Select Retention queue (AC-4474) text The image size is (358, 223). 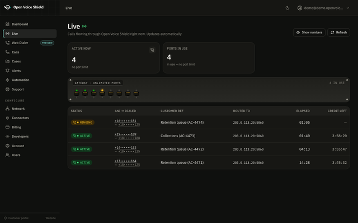click(x=182, y=123)
